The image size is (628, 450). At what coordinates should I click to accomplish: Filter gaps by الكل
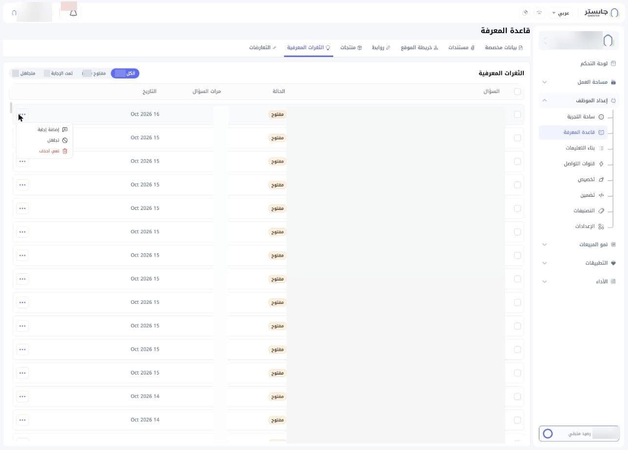coord(125,73)
